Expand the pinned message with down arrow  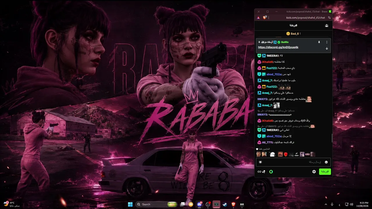(327, 48)
